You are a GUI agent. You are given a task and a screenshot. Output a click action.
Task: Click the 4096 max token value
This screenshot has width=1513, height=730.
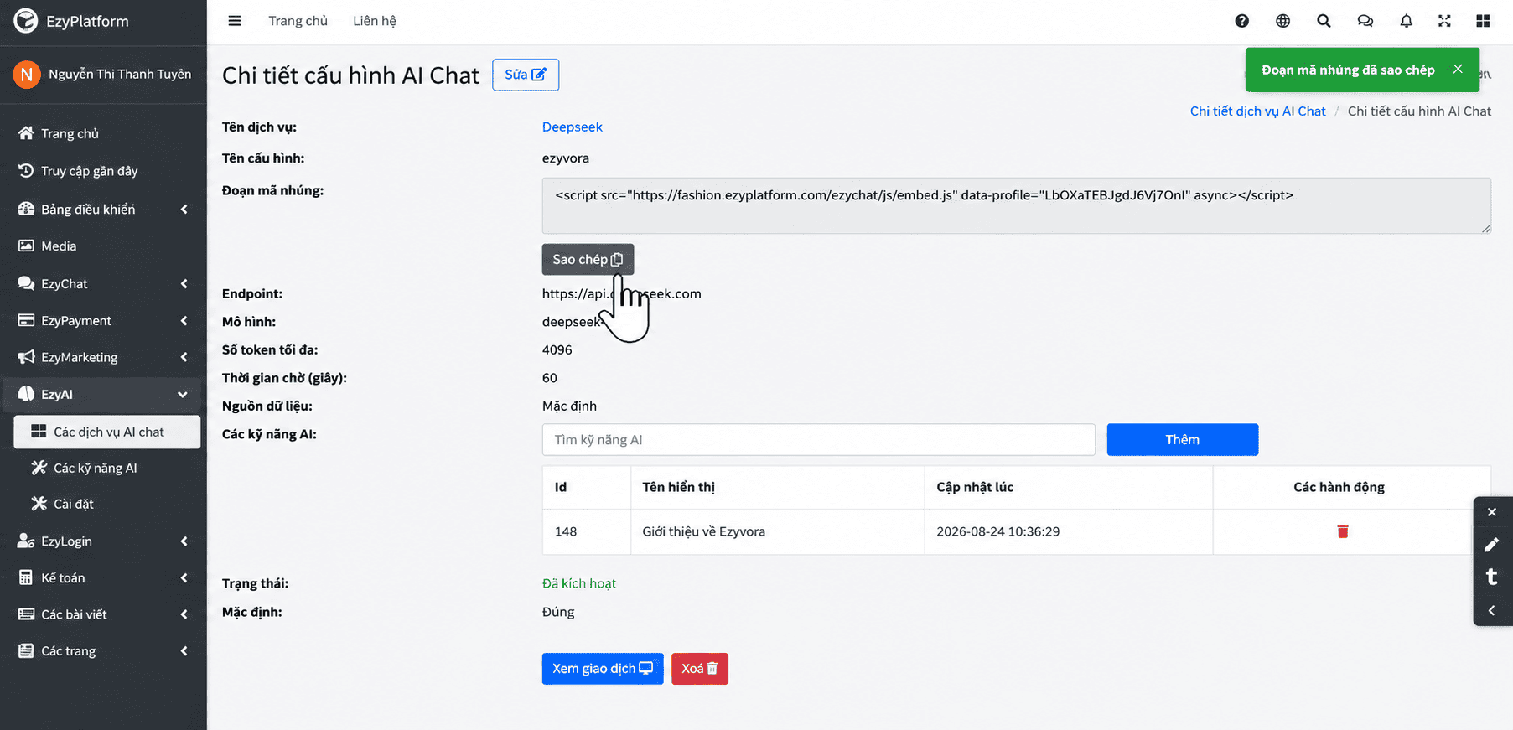tap(557, 349)
